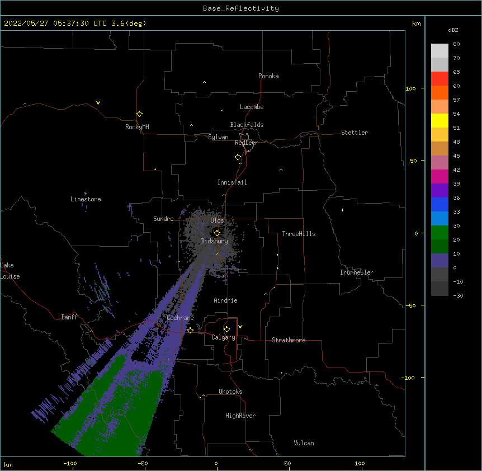Click the Stettler label
Screen dimensions: 482x471
tap(355, 133)
